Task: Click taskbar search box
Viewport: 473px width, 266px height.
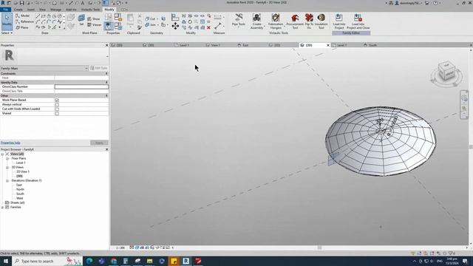Action: (47, 261)
